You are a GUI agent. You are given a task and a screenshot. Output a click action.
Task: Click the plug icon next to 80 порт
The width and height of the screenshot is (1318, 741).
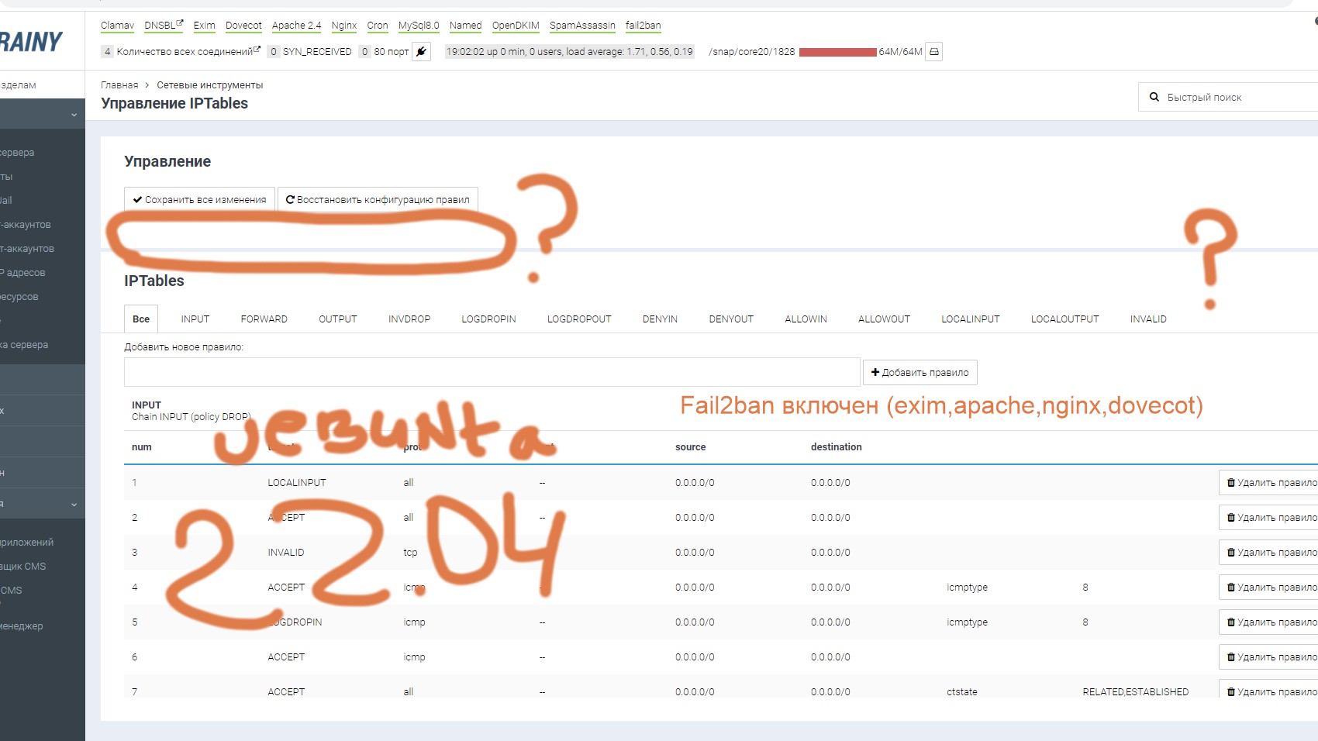pyautogui.click(x=421, y=52)
